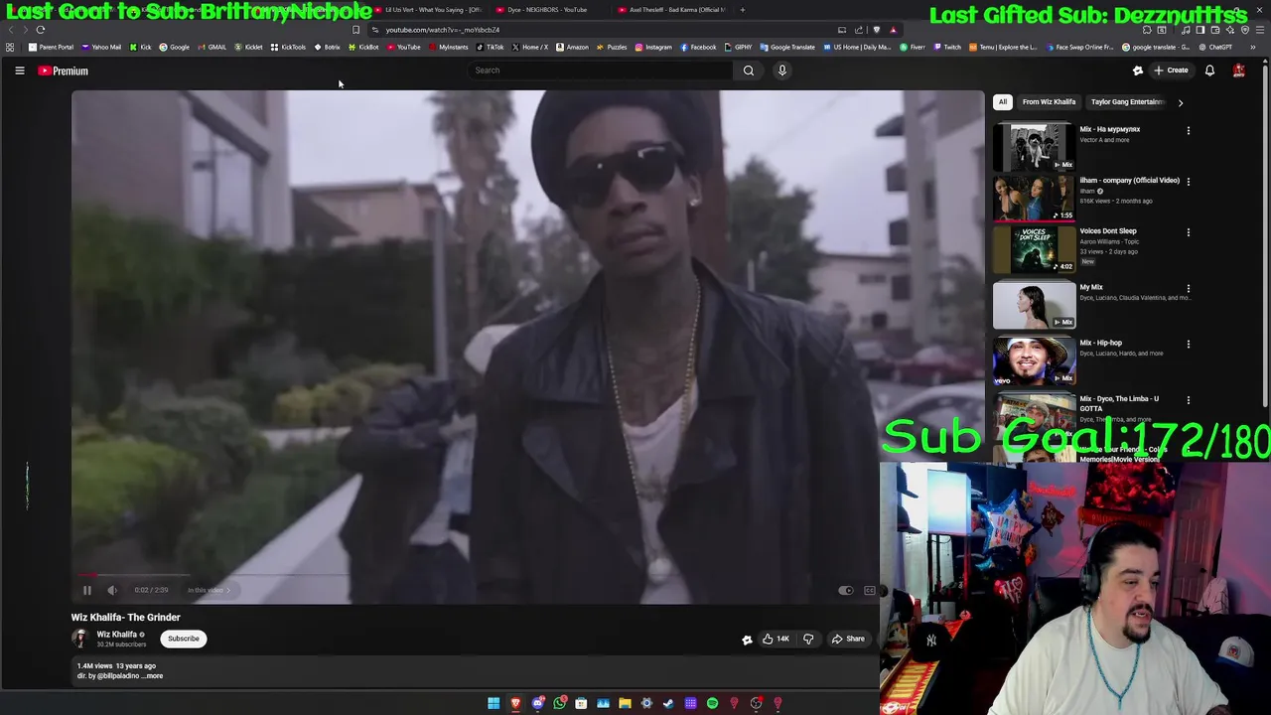Select 'Taylor Gang Entertainment' chip
The image size is (1271, 715).
pyautogui.click(x=1127, y=101)
